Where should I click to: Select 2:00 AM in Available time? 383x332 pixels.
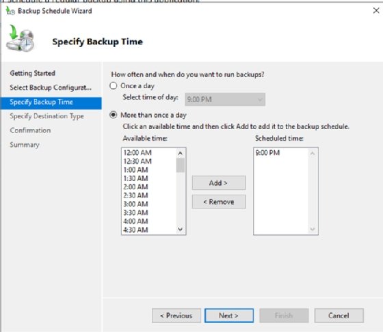(136, 187)
